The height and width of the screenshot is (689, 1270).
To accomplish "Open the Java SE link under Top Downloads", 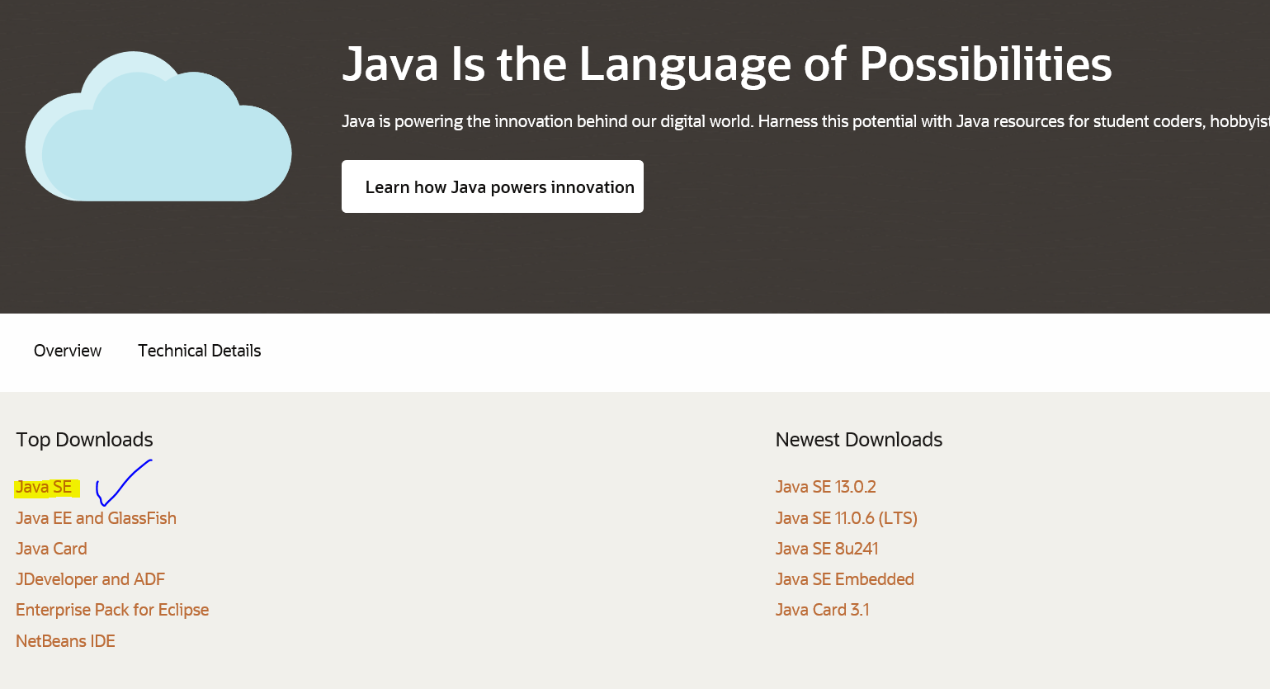I will point(45,488).
